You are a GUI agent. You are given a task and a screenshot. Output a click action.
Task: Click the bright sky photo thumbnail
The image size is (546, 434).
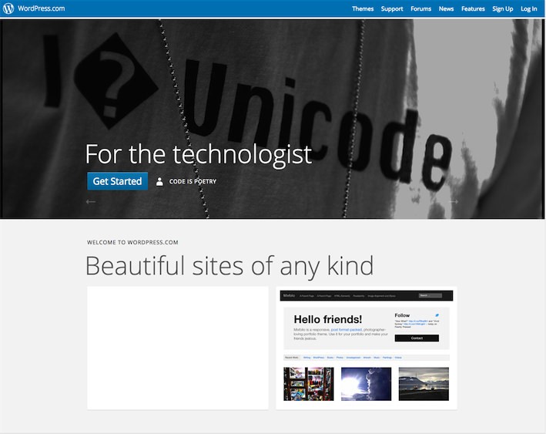(x=366, y=384)
